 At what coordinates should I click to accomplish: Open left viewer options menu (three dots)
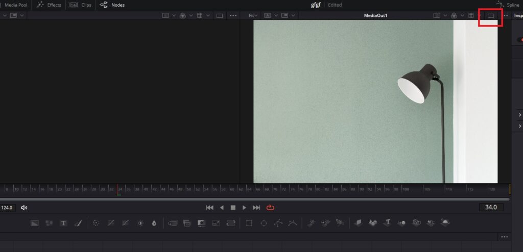[233, 16]
